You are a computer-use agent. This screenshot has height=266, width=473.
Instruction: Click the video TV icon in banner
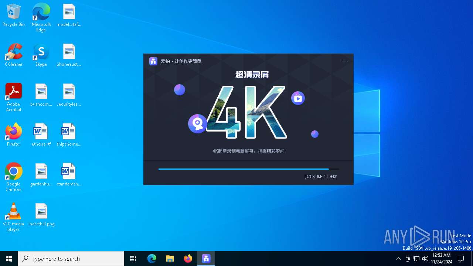298,98
